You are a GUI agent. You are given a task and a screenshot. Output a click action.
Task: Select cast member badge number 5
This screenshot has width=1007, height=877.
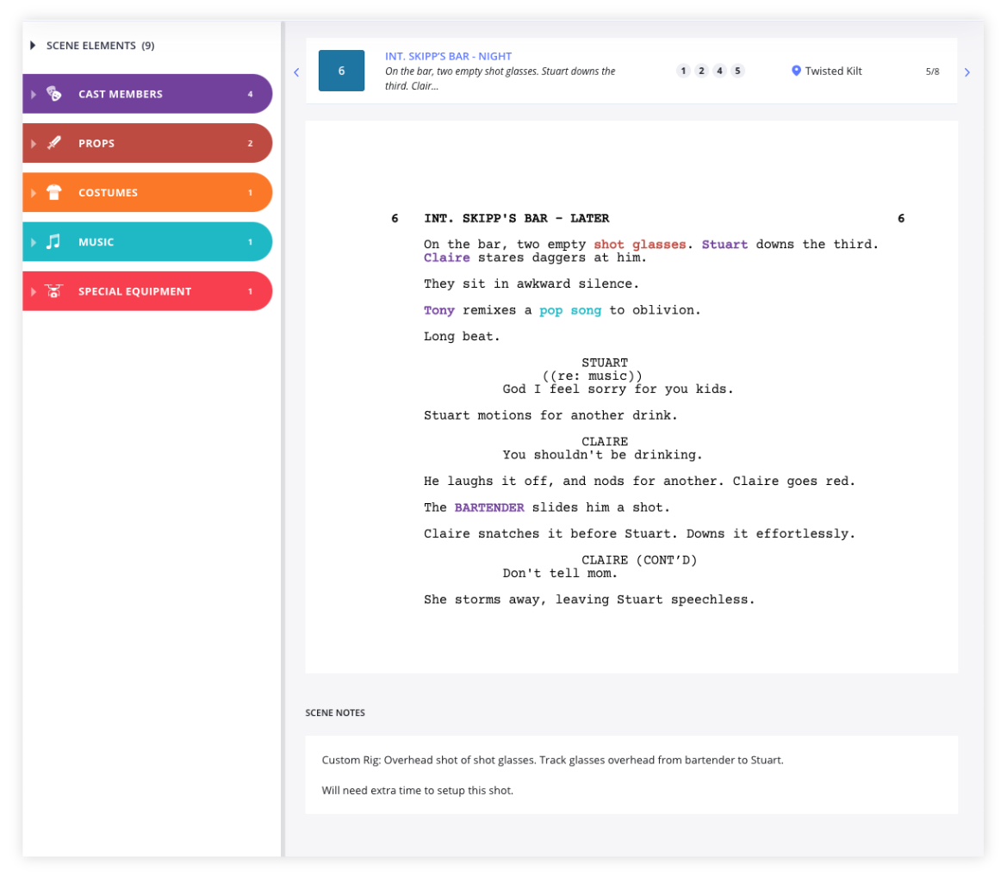click(737, 71)
